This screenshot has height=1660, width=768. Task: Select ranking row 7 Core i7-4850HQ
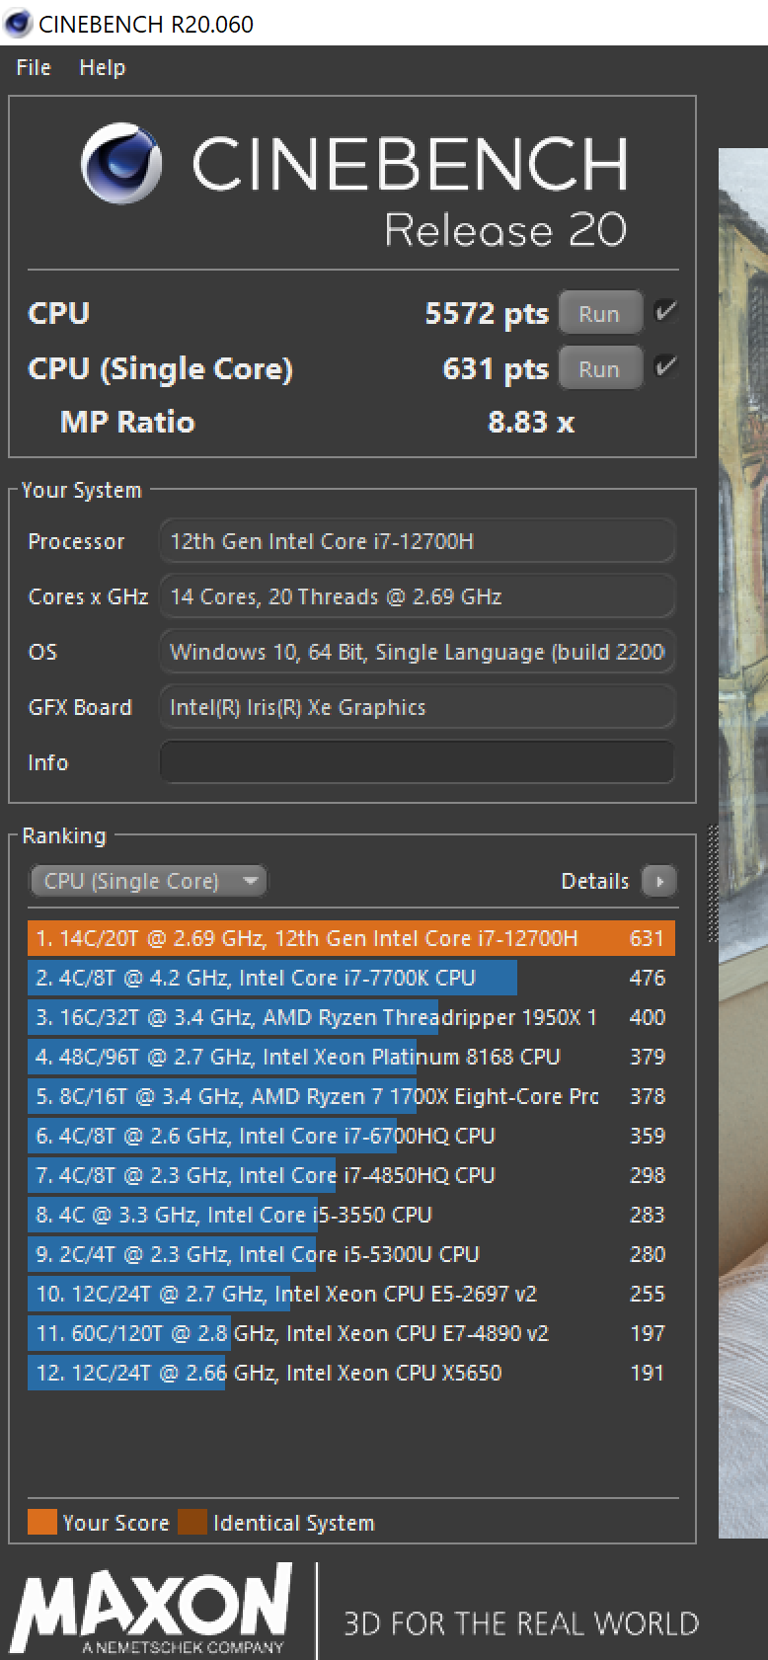tap(351, 1175)
